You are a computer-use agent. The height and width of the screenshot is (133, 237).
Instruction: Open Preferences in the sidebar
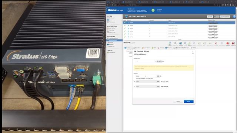coord(111,22)
